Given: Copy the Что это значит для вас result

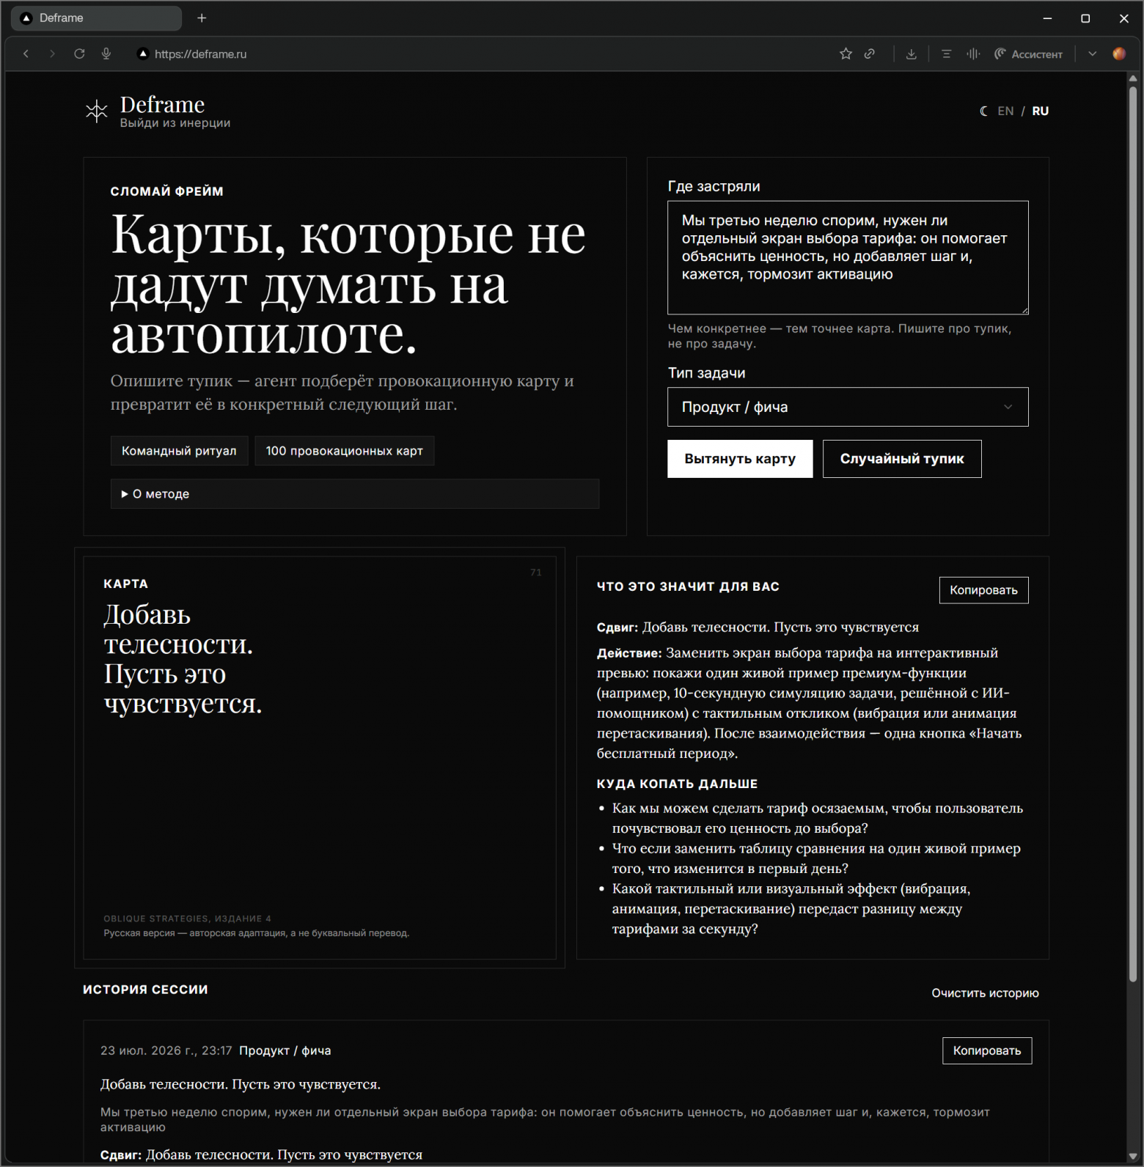Looking at the screenshot, I should coord(983,590).
